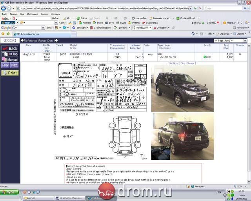Click the Add to Favorites icon
The height and width of the screenshot is (201, 251).
[x=8, y=34]
